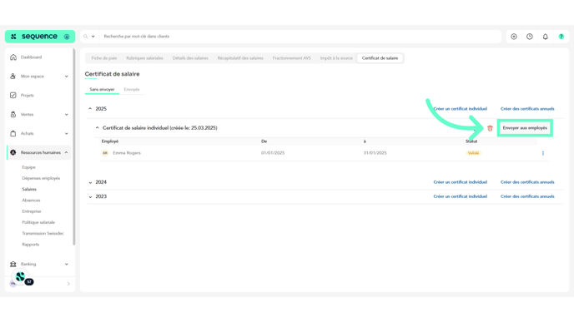Open Salaires in sidebar submenu
Screen dimensions: 574x322
29,189
